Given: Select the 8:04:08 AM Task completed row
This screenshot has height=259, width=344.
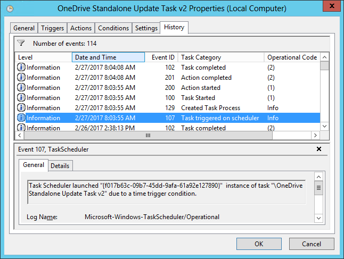Looking at the screenshot, I should [x=168, y=67].
